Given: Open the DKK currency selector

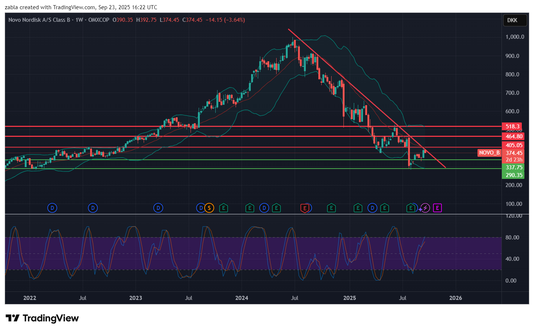Looking at the screenshot, I should pos(515,20).
